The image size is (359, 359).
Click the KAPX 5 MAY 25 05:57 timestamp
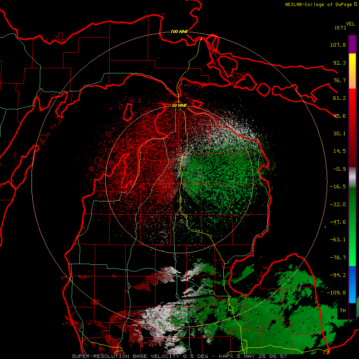[x=253, y=356]
